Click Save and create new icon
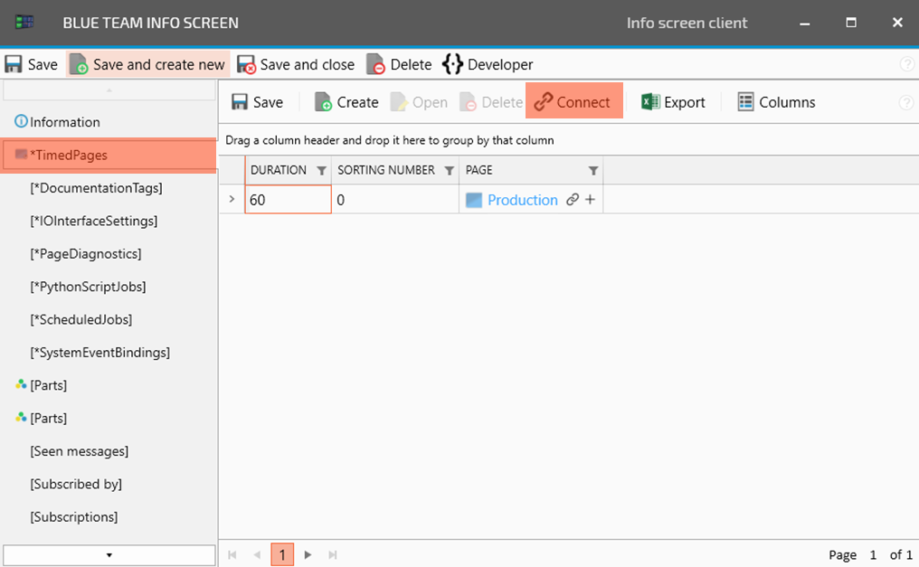Screen dimensions: 919x567 click(80, 65)
